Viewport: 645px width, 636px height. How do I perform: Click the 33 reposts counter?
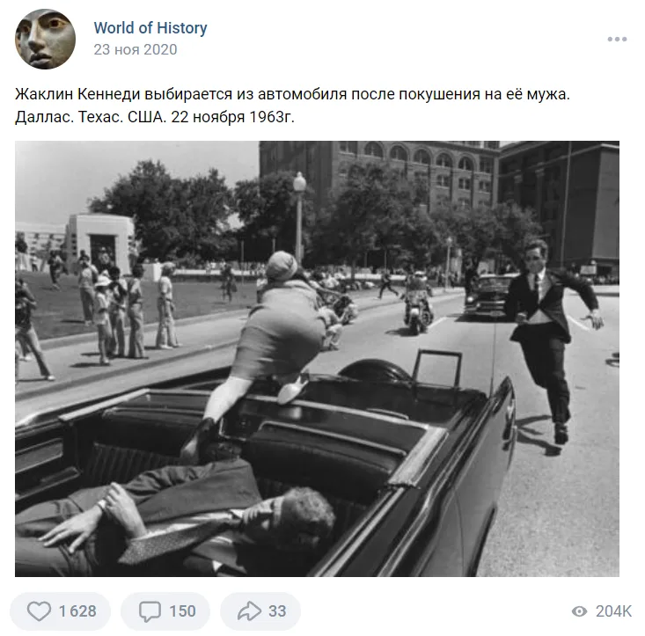(x=277, y=610)
